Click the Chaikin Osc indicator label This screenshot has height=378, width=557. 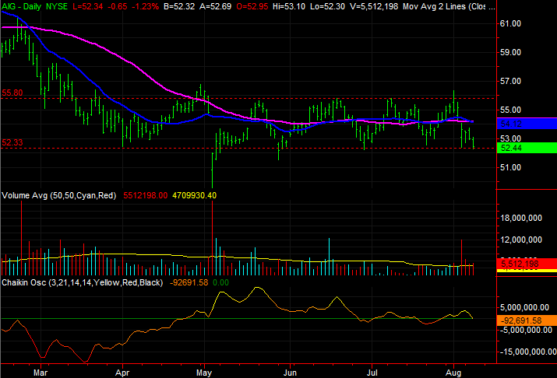82,282
